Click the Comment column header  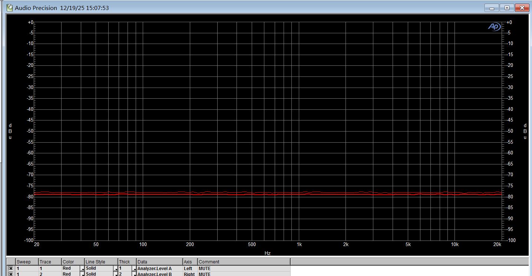(244, 262)
